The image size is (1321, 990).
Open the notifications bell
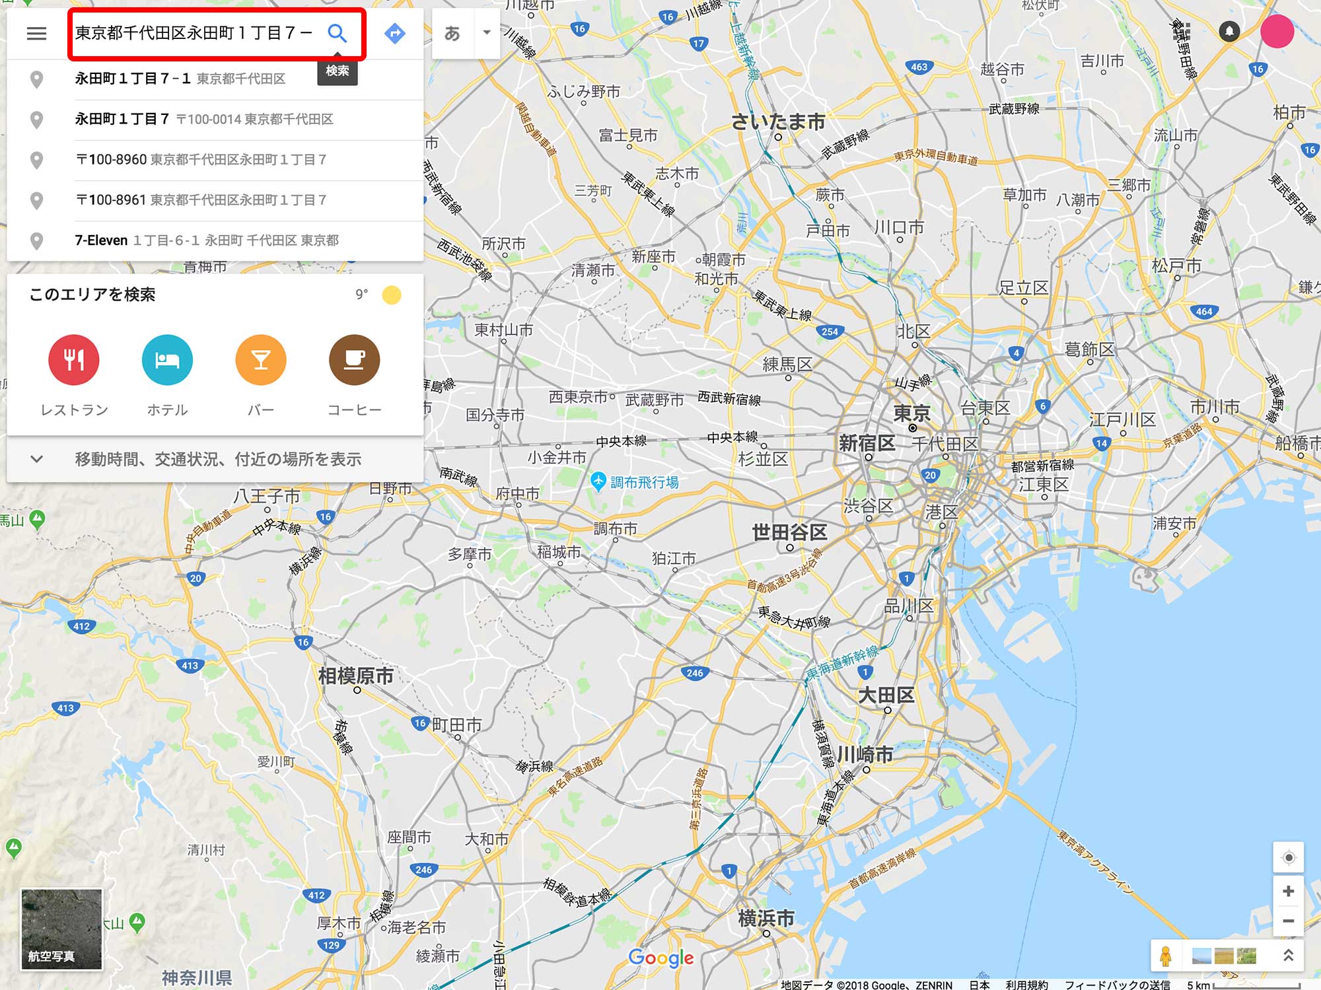[1229, 32]
